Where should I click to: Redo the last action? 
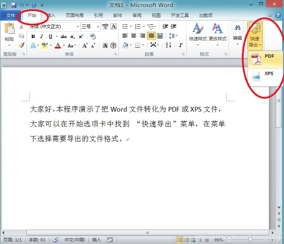(34, 5)
